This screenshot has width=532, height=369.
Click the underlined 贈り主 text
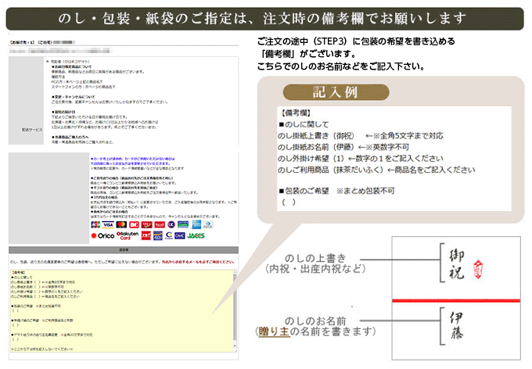click(x=273, y=332)
